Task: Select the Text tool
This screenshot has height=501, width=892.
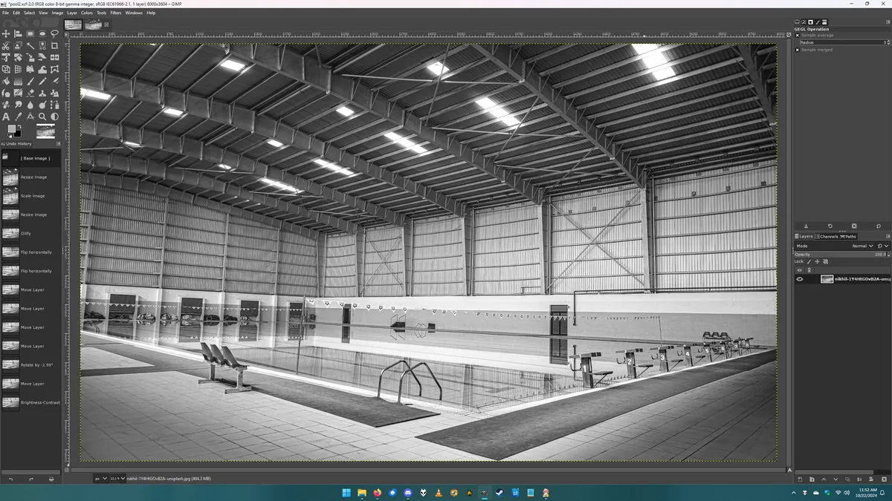Action: [6, 117]
